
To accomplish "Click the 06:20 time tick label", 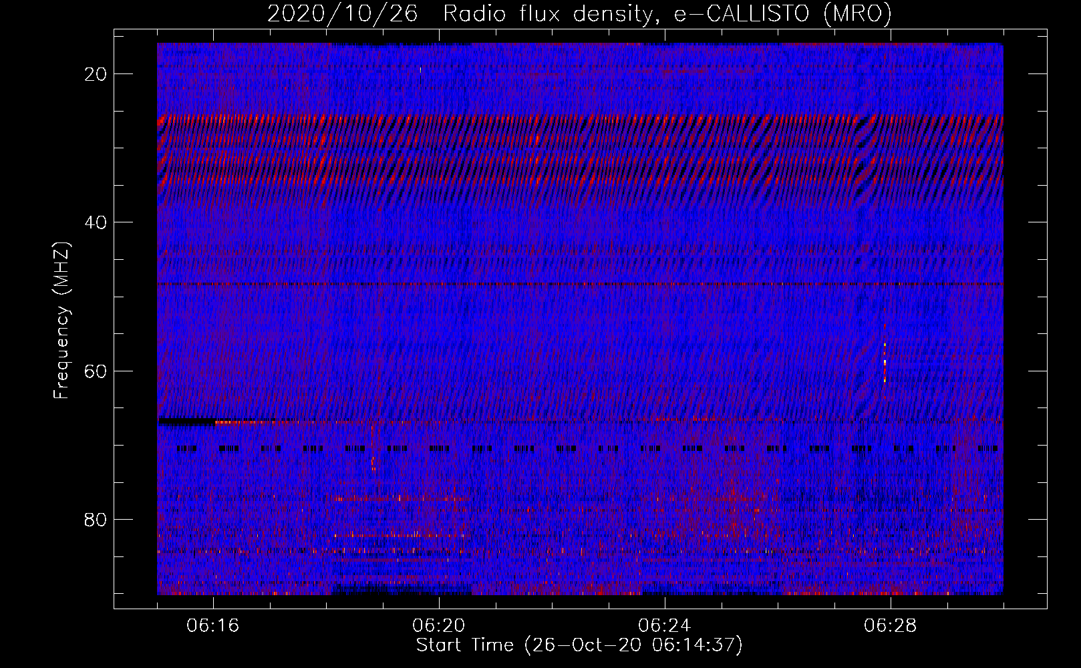I will click(x=439, y=626).
